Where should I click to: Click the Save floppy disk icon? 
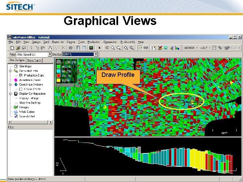tap(24, 48)
